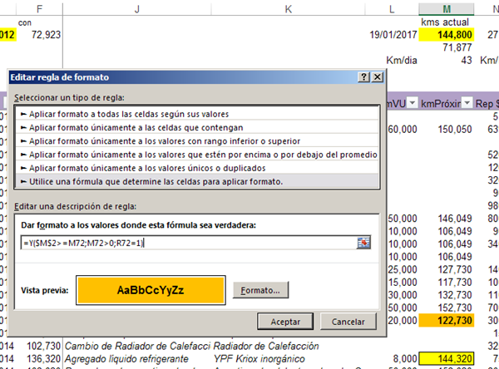
Task: Click the date cell 19/01/2017
Action: point(393,35)
